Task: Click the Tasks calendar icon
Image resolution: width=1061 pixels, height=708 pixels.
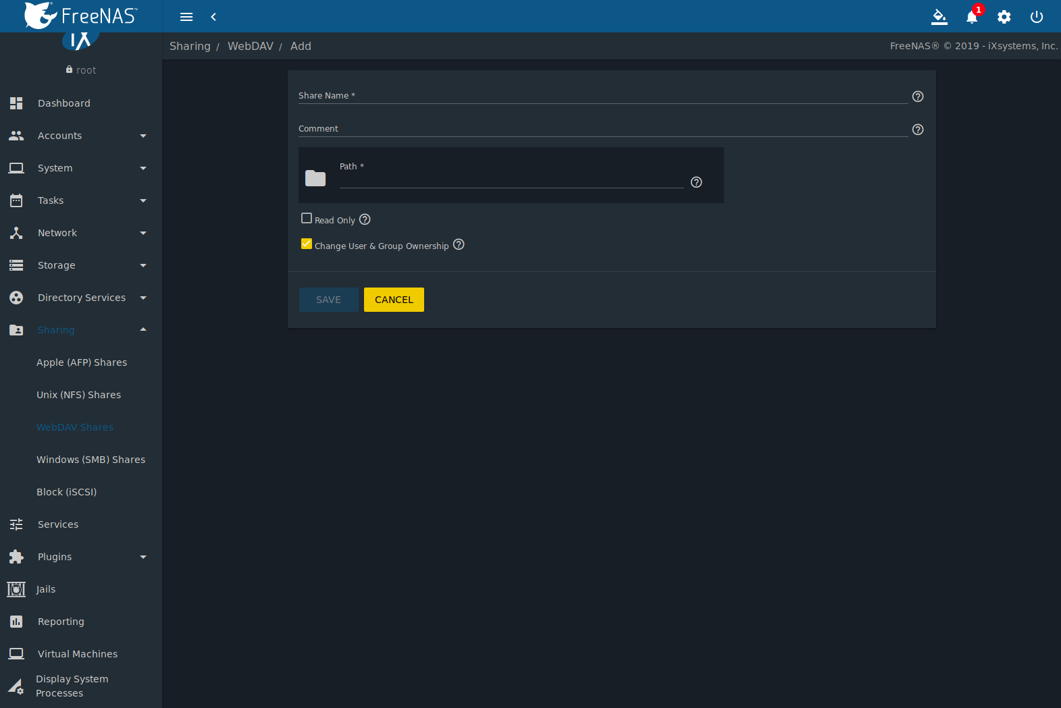Action: pyautogui.click(x=16, y=200)
